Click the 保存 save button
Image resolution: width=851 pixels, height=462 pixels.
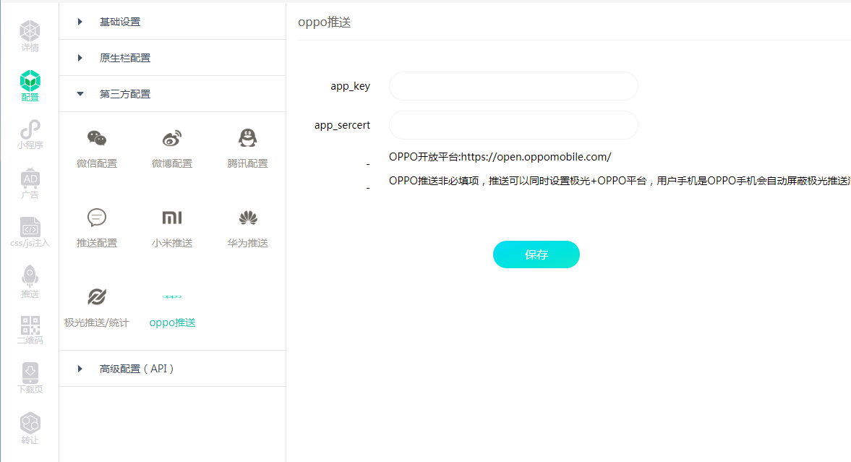(x=536, y=254)
